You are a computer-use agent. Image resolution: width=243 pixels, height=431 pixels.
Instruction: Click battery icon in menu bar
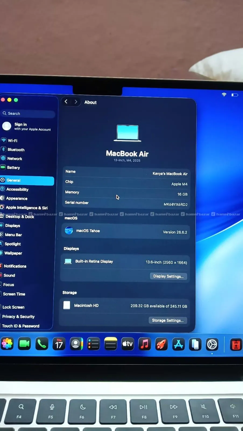235,95
